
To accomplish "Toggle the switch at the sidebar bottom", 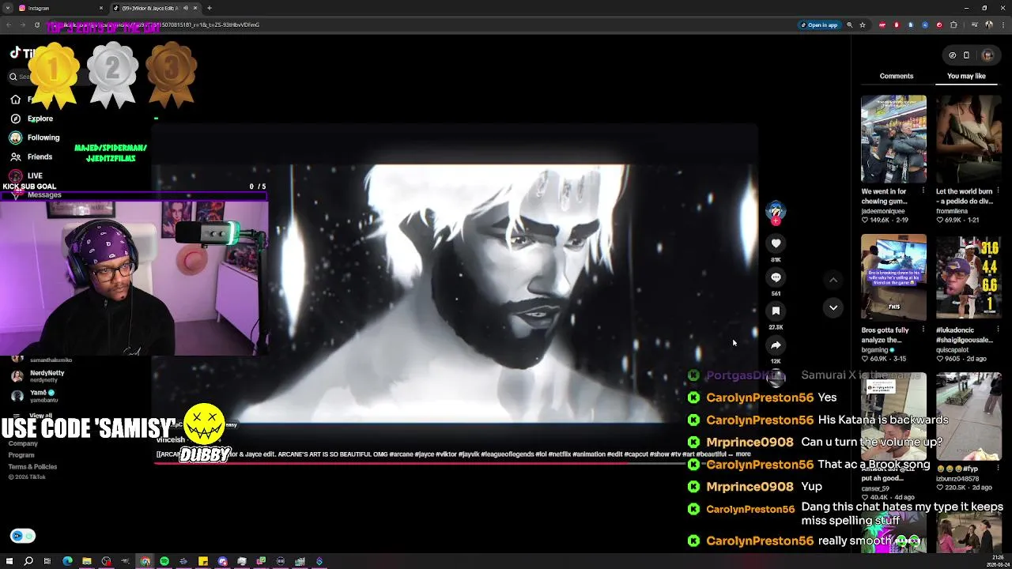I will click(23, 536).
